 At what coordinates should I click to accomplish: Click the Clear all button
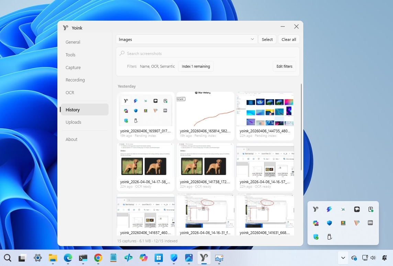[289, 40]
